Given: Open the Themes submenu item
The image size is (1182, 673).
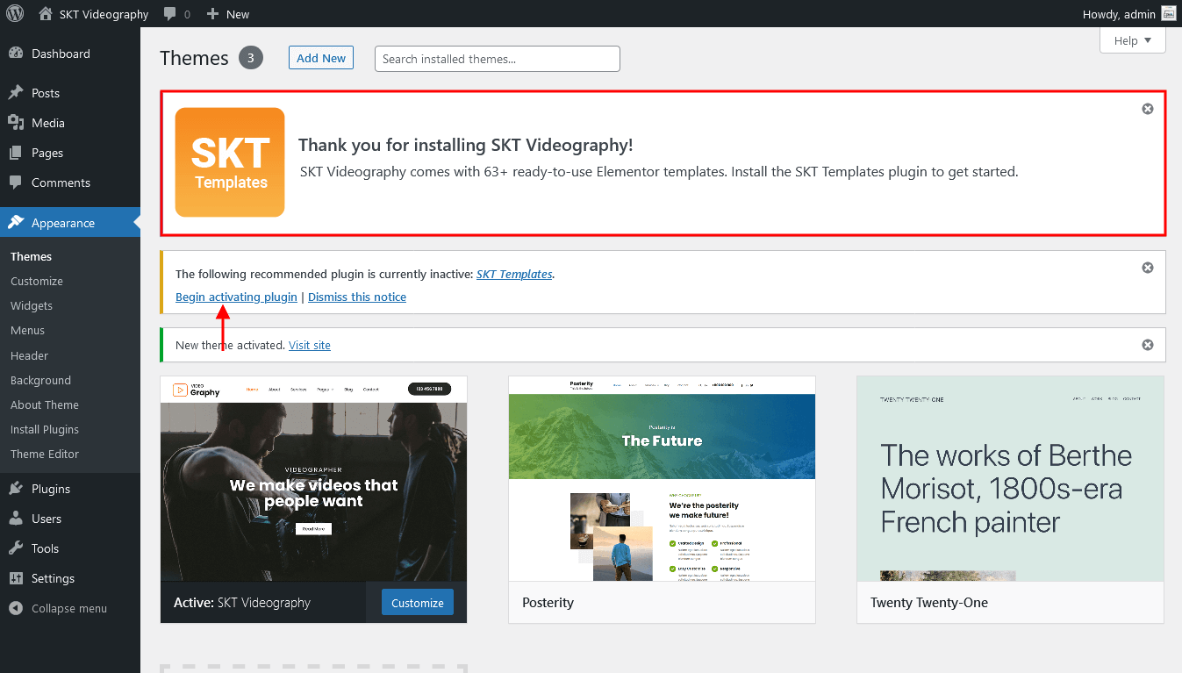Looking at the screenshot, I should coord(32,256).
